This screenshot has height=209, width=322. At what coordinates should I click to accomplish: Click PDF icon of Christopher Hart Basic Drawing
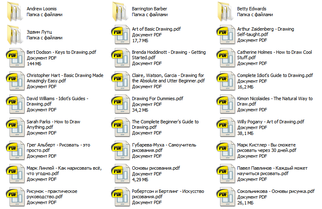click(x=16, y=81)
